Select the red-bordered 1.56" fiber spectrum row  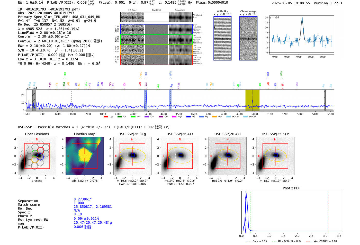point(156,60)
